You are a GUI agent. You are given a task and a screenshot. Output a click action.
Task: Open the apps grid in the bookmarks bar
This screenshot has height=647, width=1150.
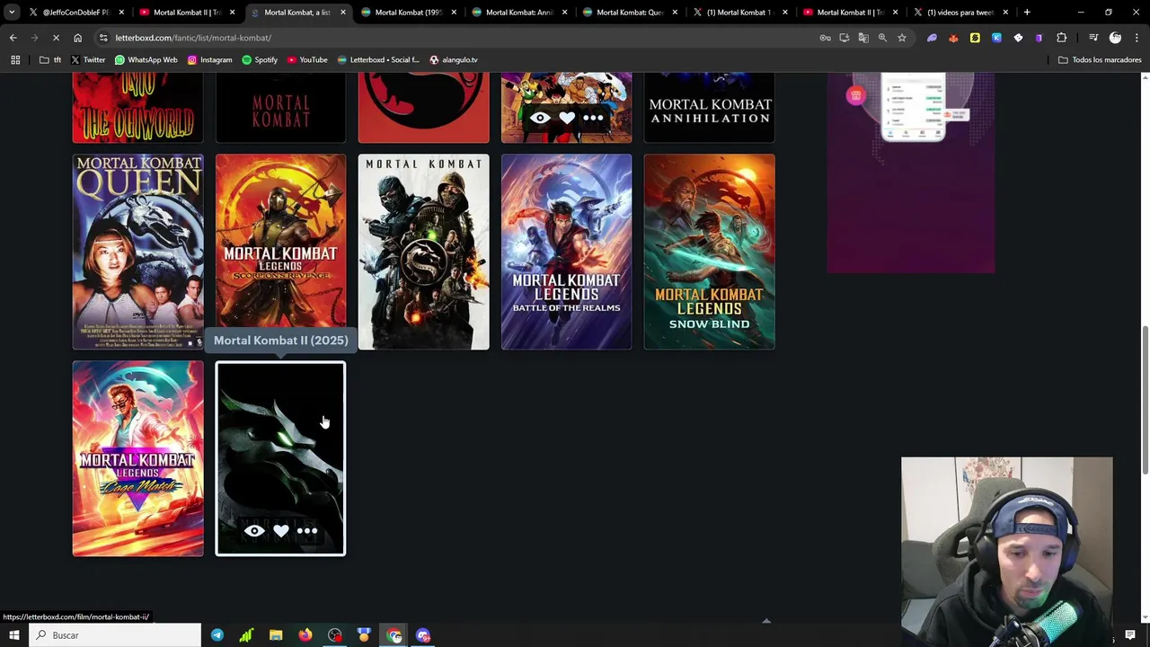(15, 59)
